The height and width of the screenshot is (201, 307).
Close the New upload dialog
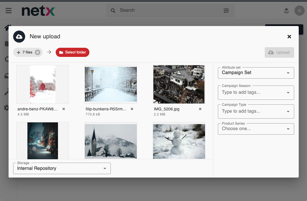289,37
